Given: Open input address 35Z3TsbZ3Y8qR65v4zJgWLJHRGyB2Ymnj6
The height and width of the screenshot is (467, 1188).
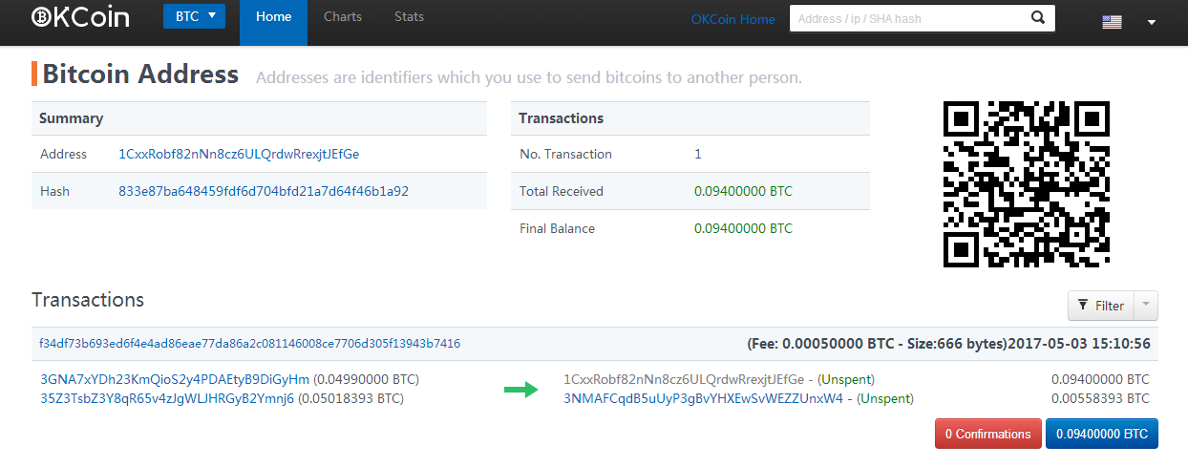Looking at the screenshot, I should click(x=167, y=398).
